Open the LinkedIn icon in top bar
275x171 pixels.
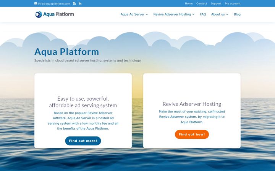pyautogui.click(x=80, y=3)
